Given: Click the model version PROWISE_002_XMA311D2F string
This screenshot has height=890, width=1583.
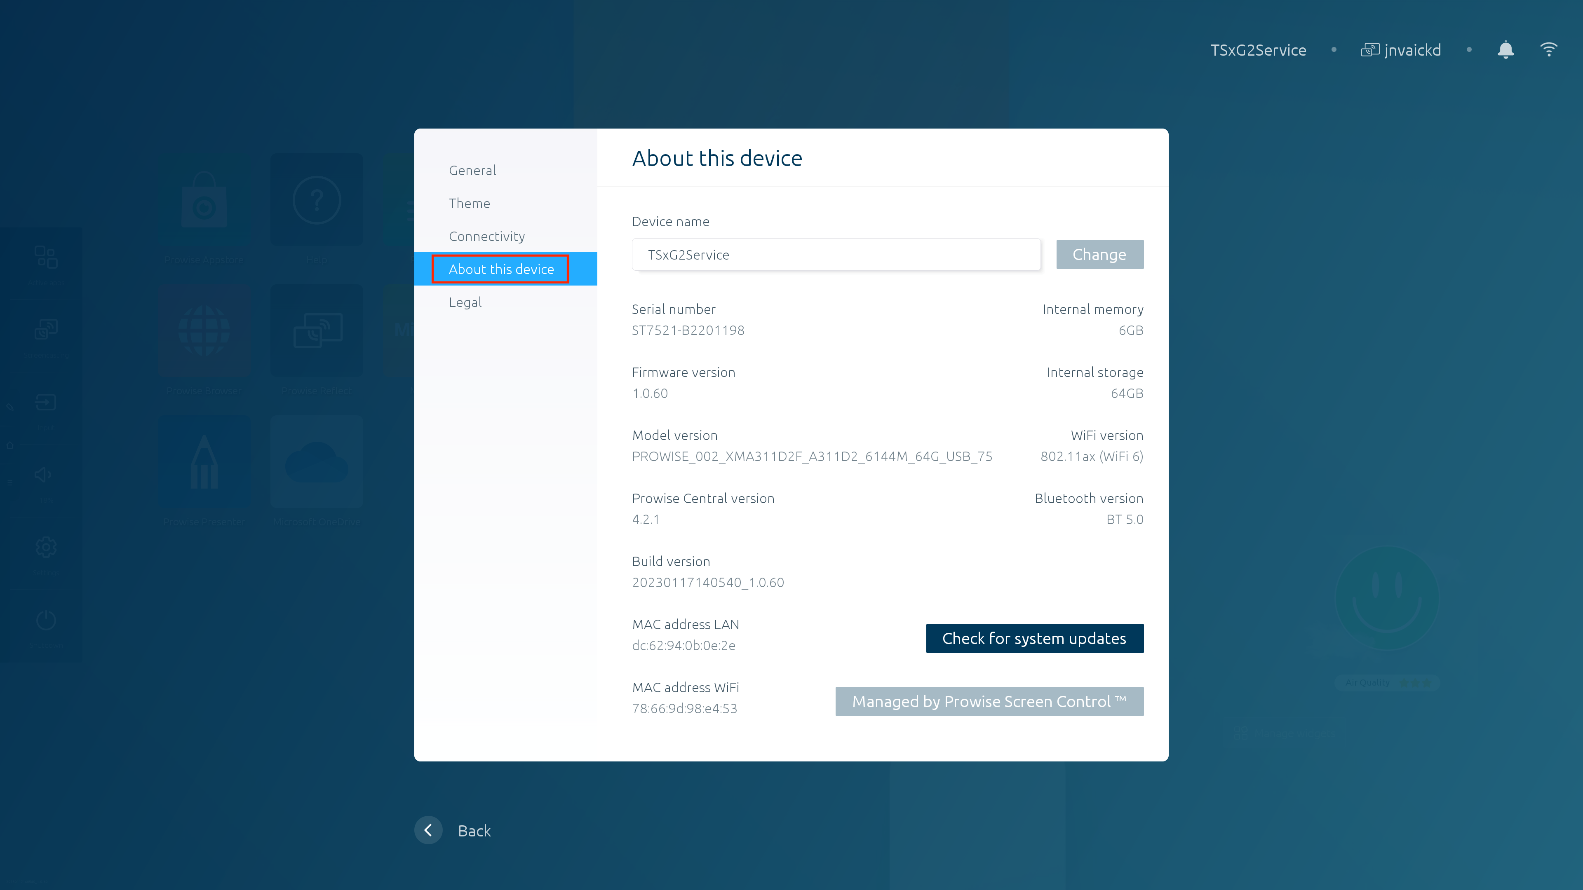Looking at the screenshot, I should click(812, 457).
